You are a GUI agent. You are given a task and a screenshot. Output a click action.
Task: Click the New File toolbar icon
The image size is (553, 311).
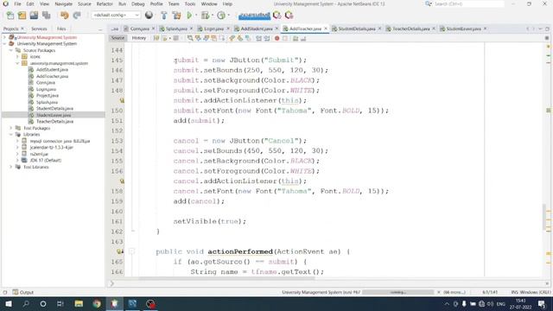(x=10, y=16)
